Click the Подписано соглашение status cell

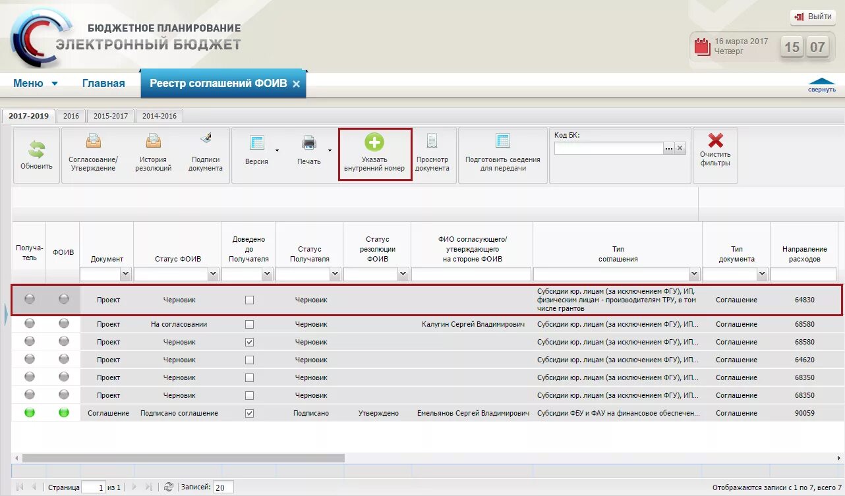coord(179,413)
